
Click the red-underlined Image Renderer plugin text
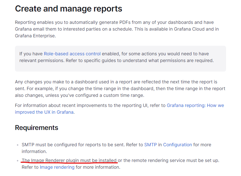pyautogui.click(x=69, y=160)
